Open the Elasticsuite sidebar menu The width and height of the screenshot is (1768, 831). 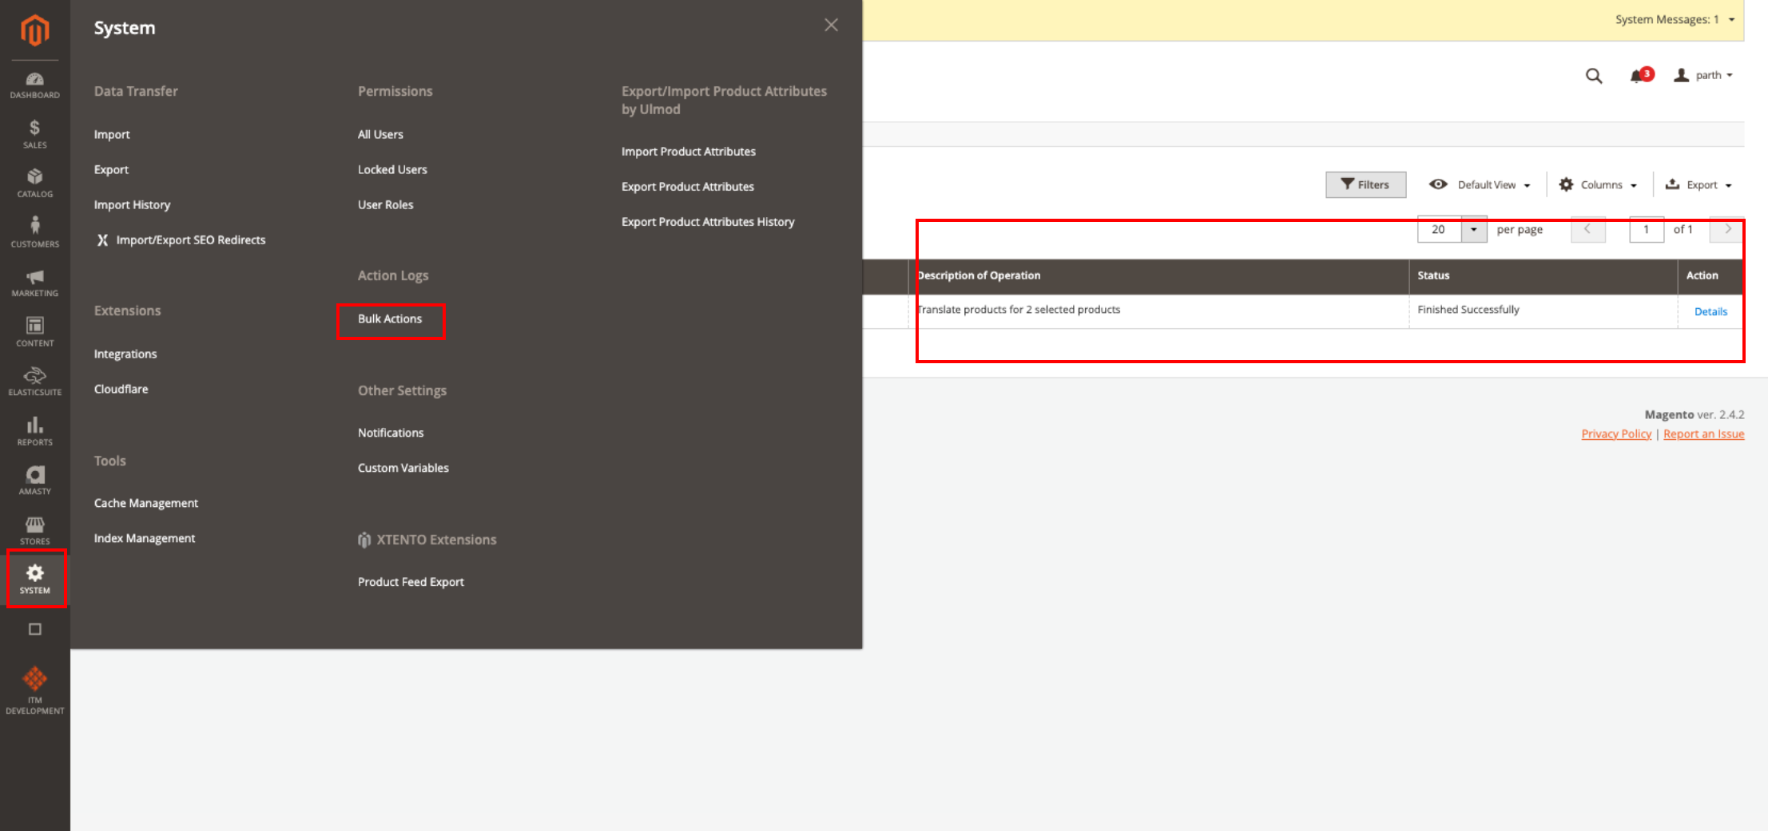[34, 382]
